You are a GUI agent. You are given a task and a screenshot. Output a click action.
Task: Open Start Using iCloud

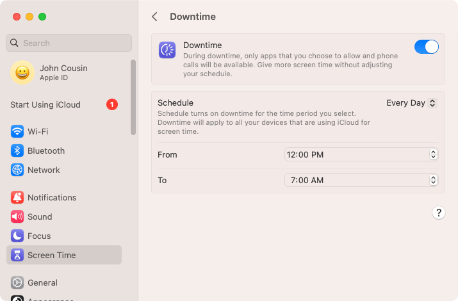click(64, 104)
